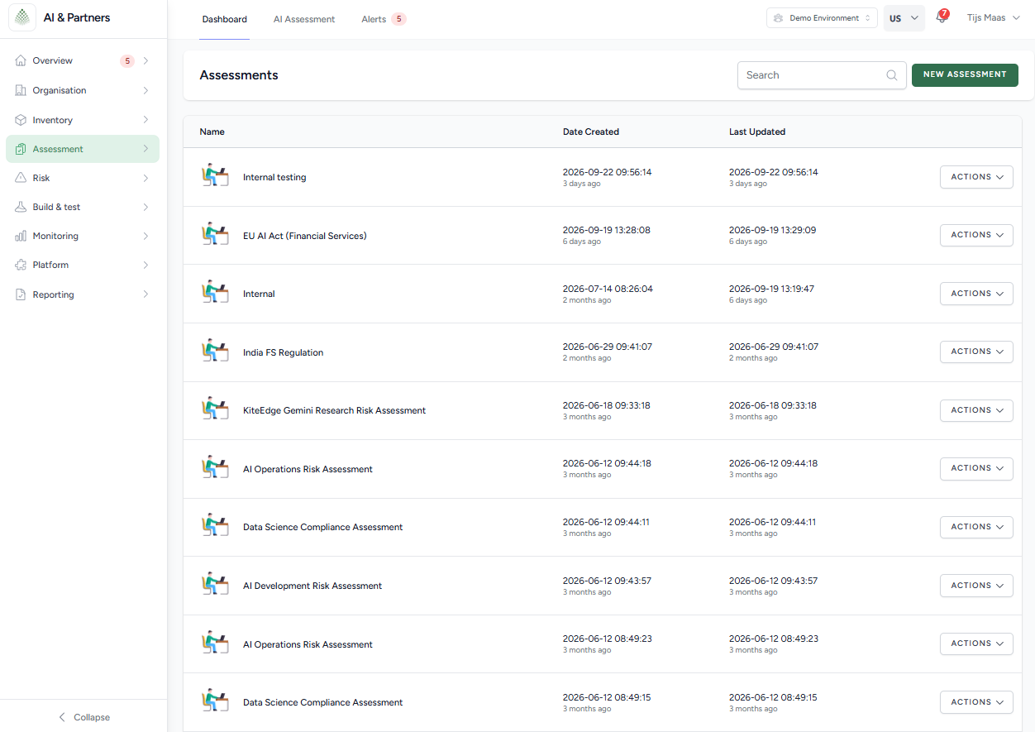Screen dimensions: 1035x732
Task: Click the 2026-06-12 09:43:57 date created value
Action: coord(608,581)
